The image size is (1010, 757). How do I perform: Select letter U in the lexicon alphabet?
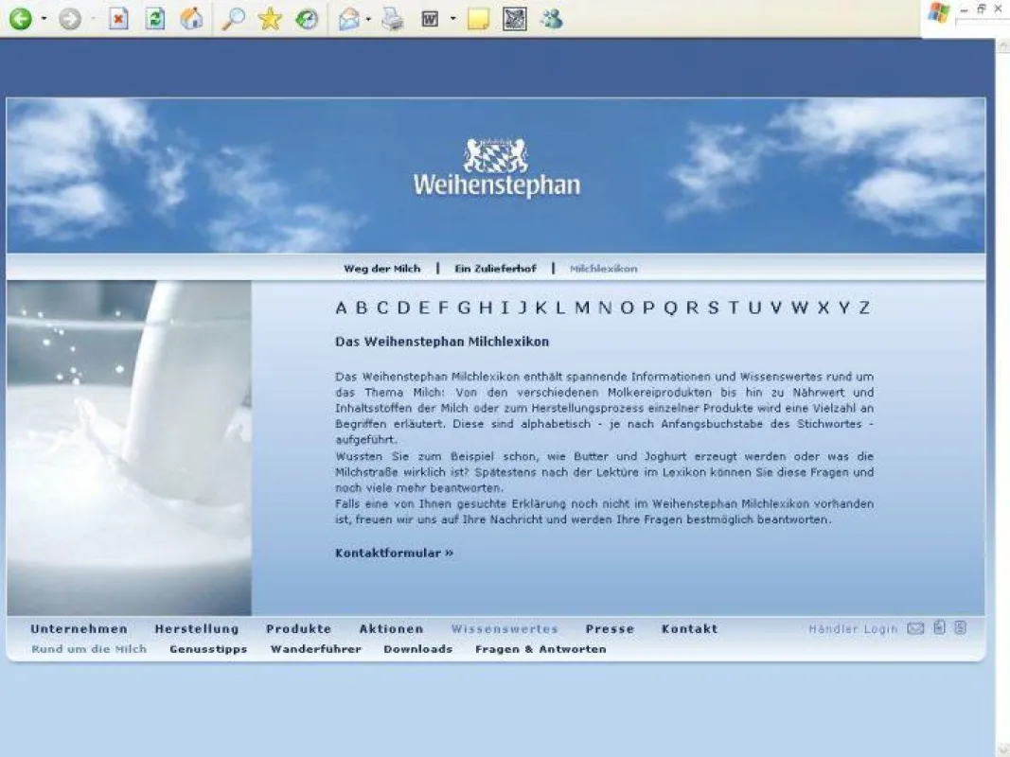pyautogui.click(x=755, y=308)
